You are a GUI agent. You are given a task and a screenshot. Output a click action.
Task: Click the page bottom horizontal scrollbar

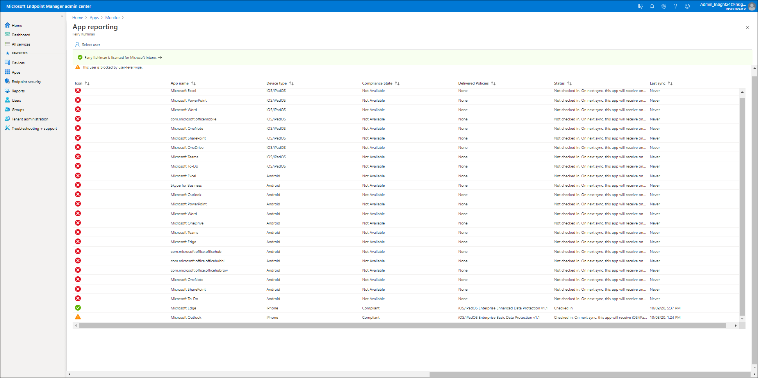(x=590, y=374)
